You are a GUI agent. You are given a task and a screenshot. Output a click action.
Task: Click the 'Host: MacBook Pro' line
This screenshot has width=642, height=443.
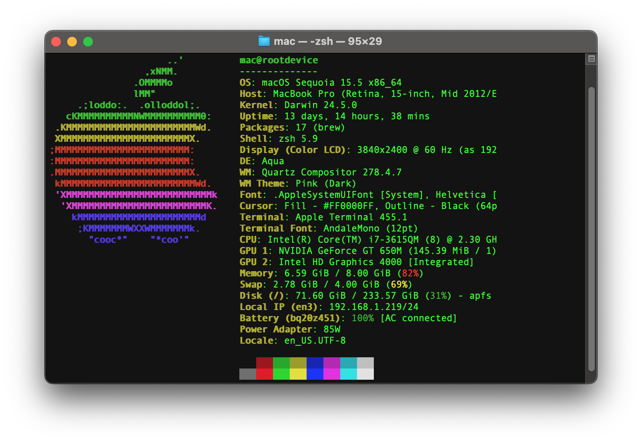(368, 94)
